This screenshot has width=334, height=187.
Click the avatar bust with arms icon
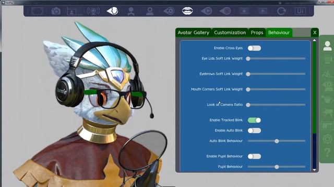click(131, 11)
